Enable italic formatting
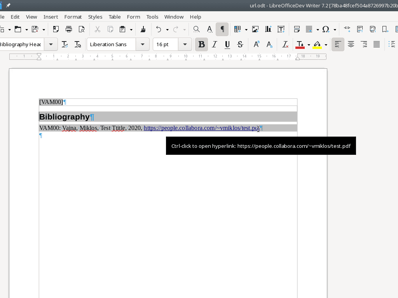Image resolution: width=398 pixels, height=298 pixels. coord(214,44)
